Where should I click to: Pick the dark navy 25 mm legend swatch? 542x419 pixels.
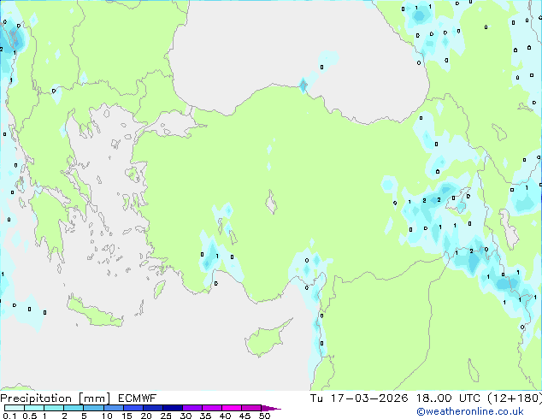(171, 408)
